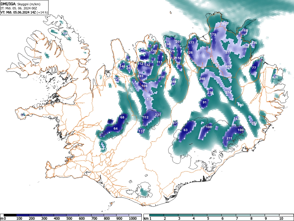Click the map value 343
294x221 pixels.
(x=236, y=118)
